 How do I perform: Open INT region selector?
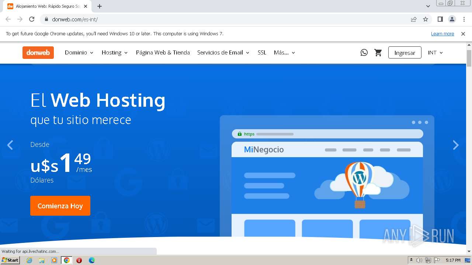click(x=435, y=53)
